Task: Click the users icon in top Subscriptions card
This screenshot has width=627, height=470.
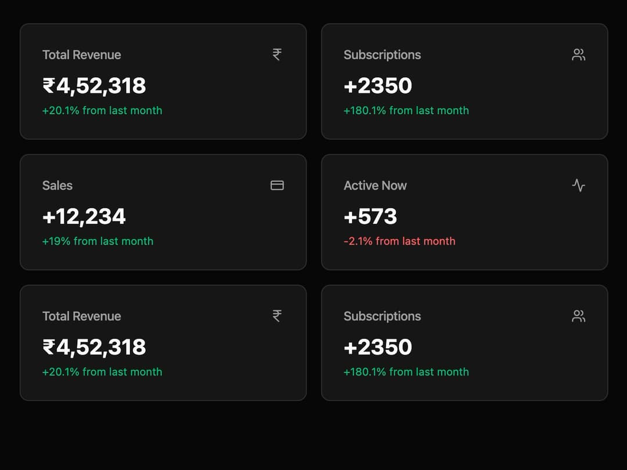Action: pyautogui.click(x=578, y=55)
